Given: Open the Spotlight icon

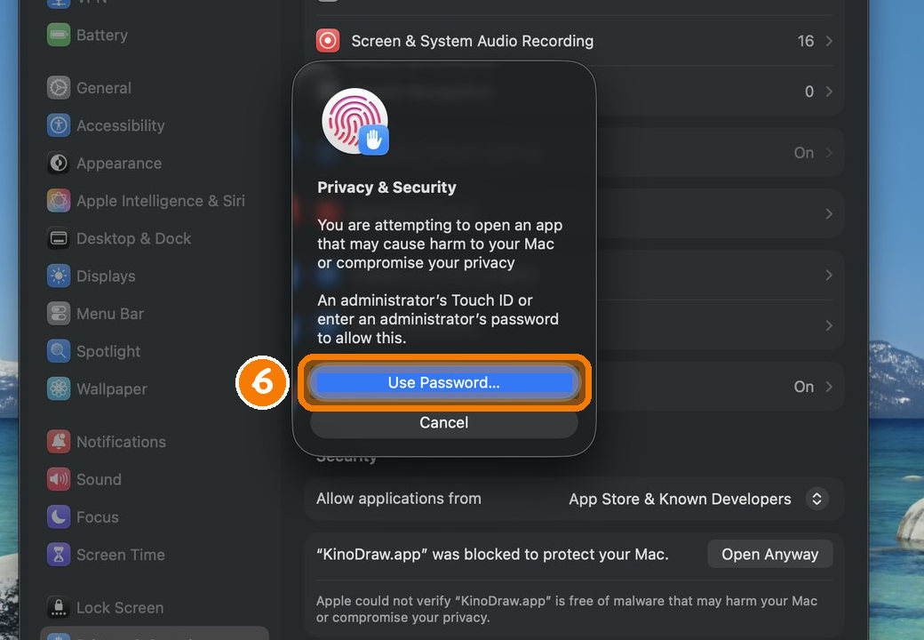Looking at the screenshot, I should (x=59, y=351).
